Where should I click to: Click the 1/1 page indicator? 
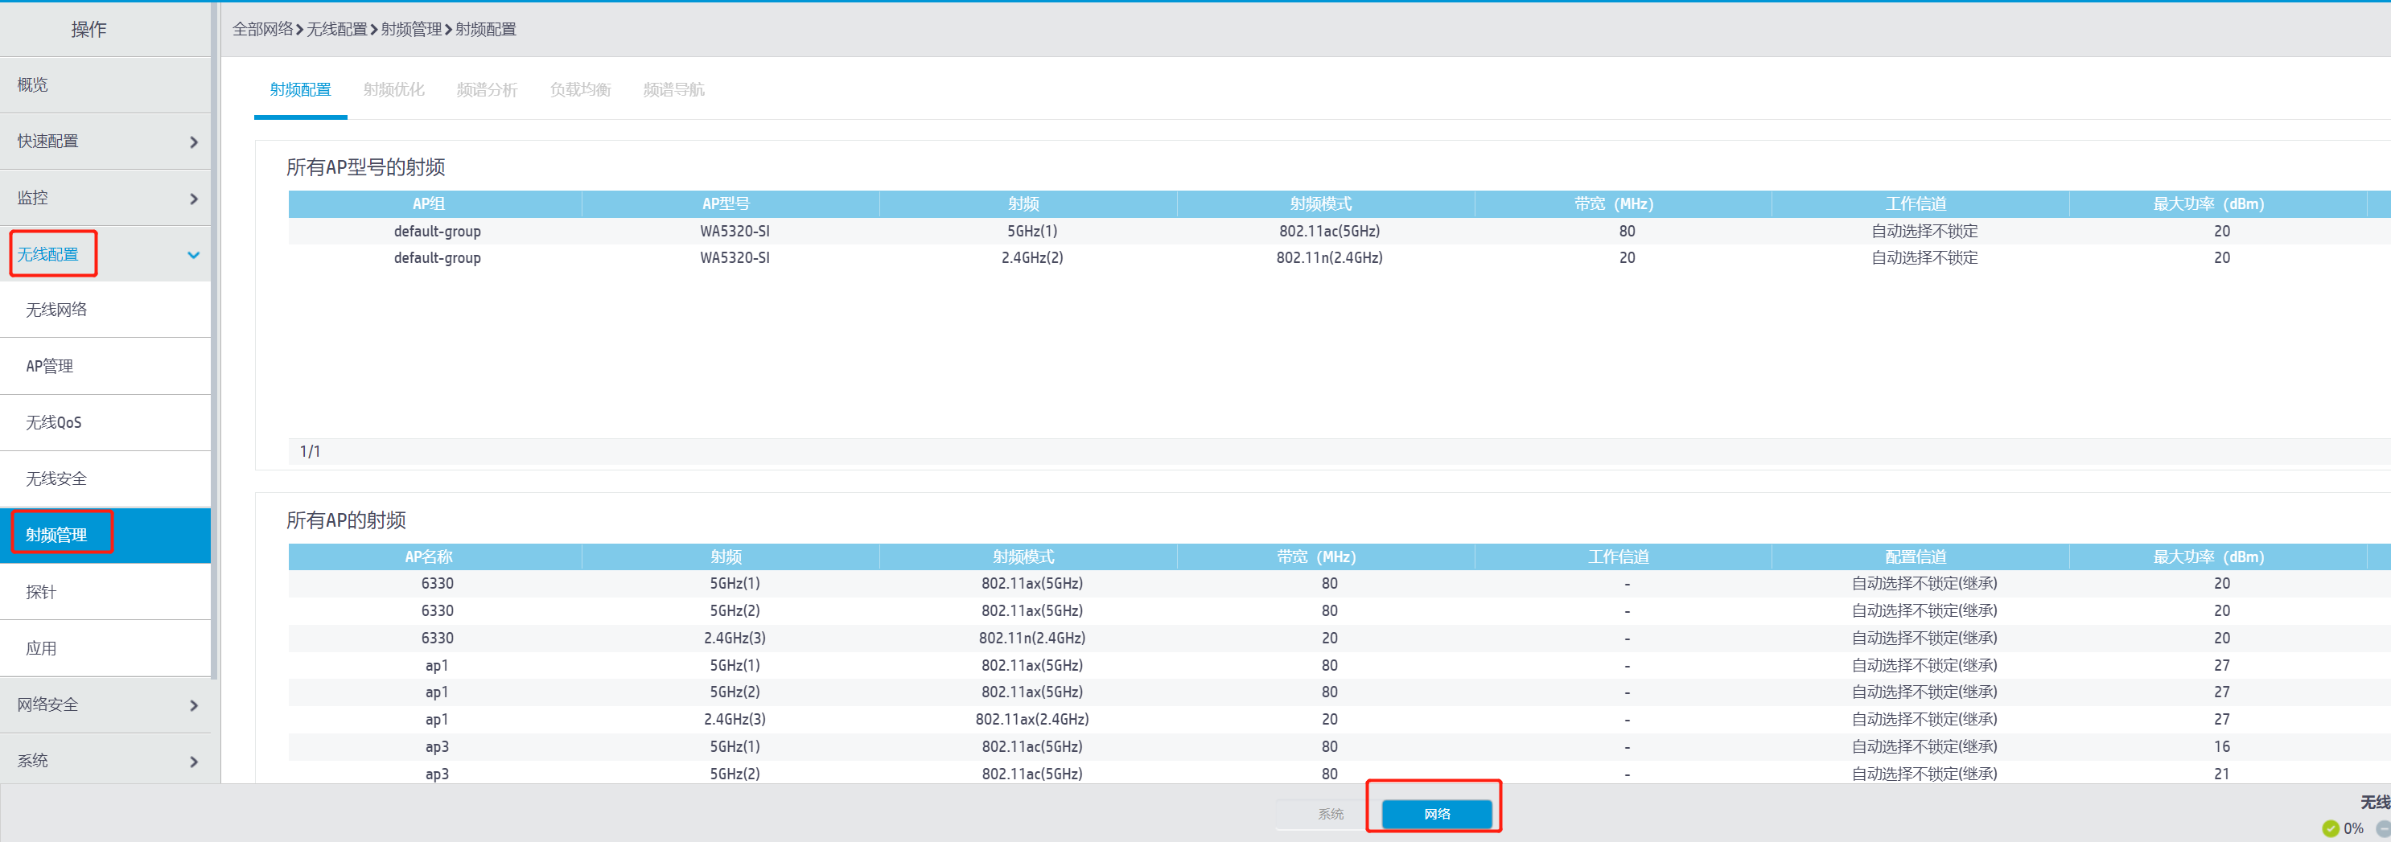click(x=310, y=452)
